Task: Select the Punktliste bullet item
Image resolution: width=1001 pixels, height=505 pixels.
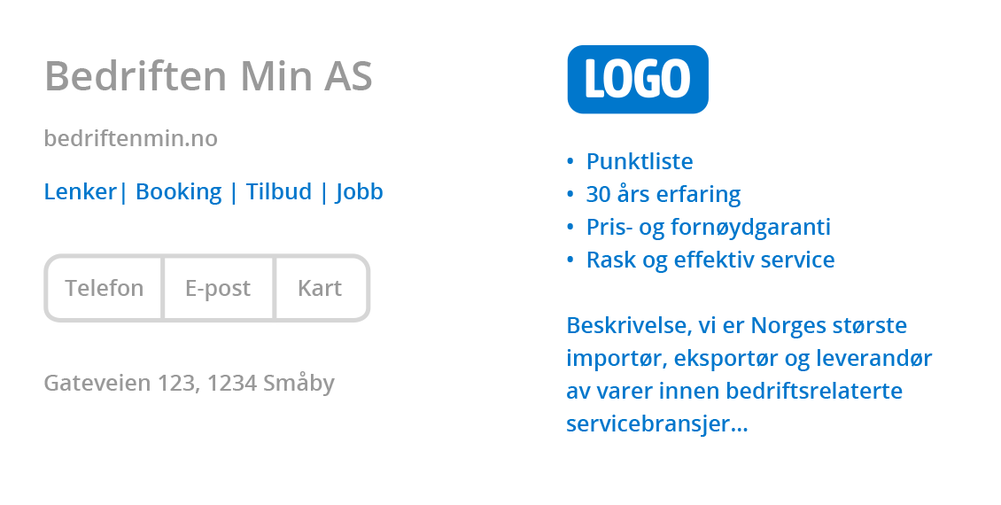Action: point(640,162)
